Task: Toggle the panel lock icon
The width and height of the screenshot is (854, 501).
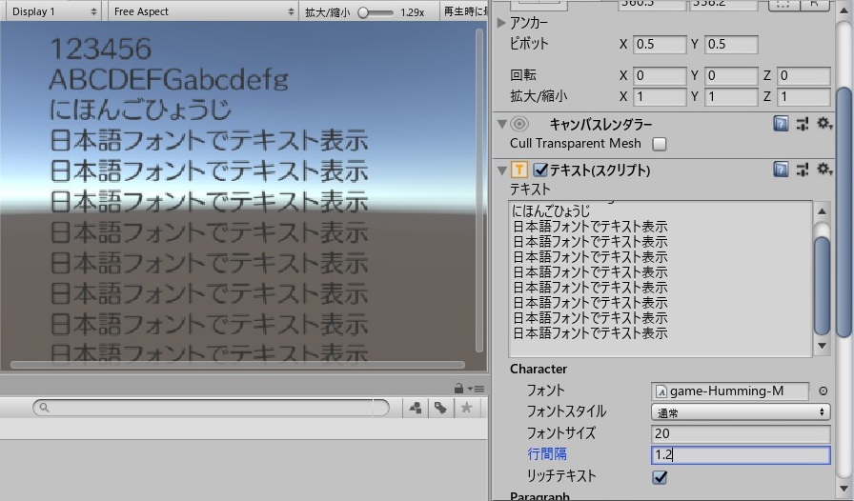Action: click(459, 388)
